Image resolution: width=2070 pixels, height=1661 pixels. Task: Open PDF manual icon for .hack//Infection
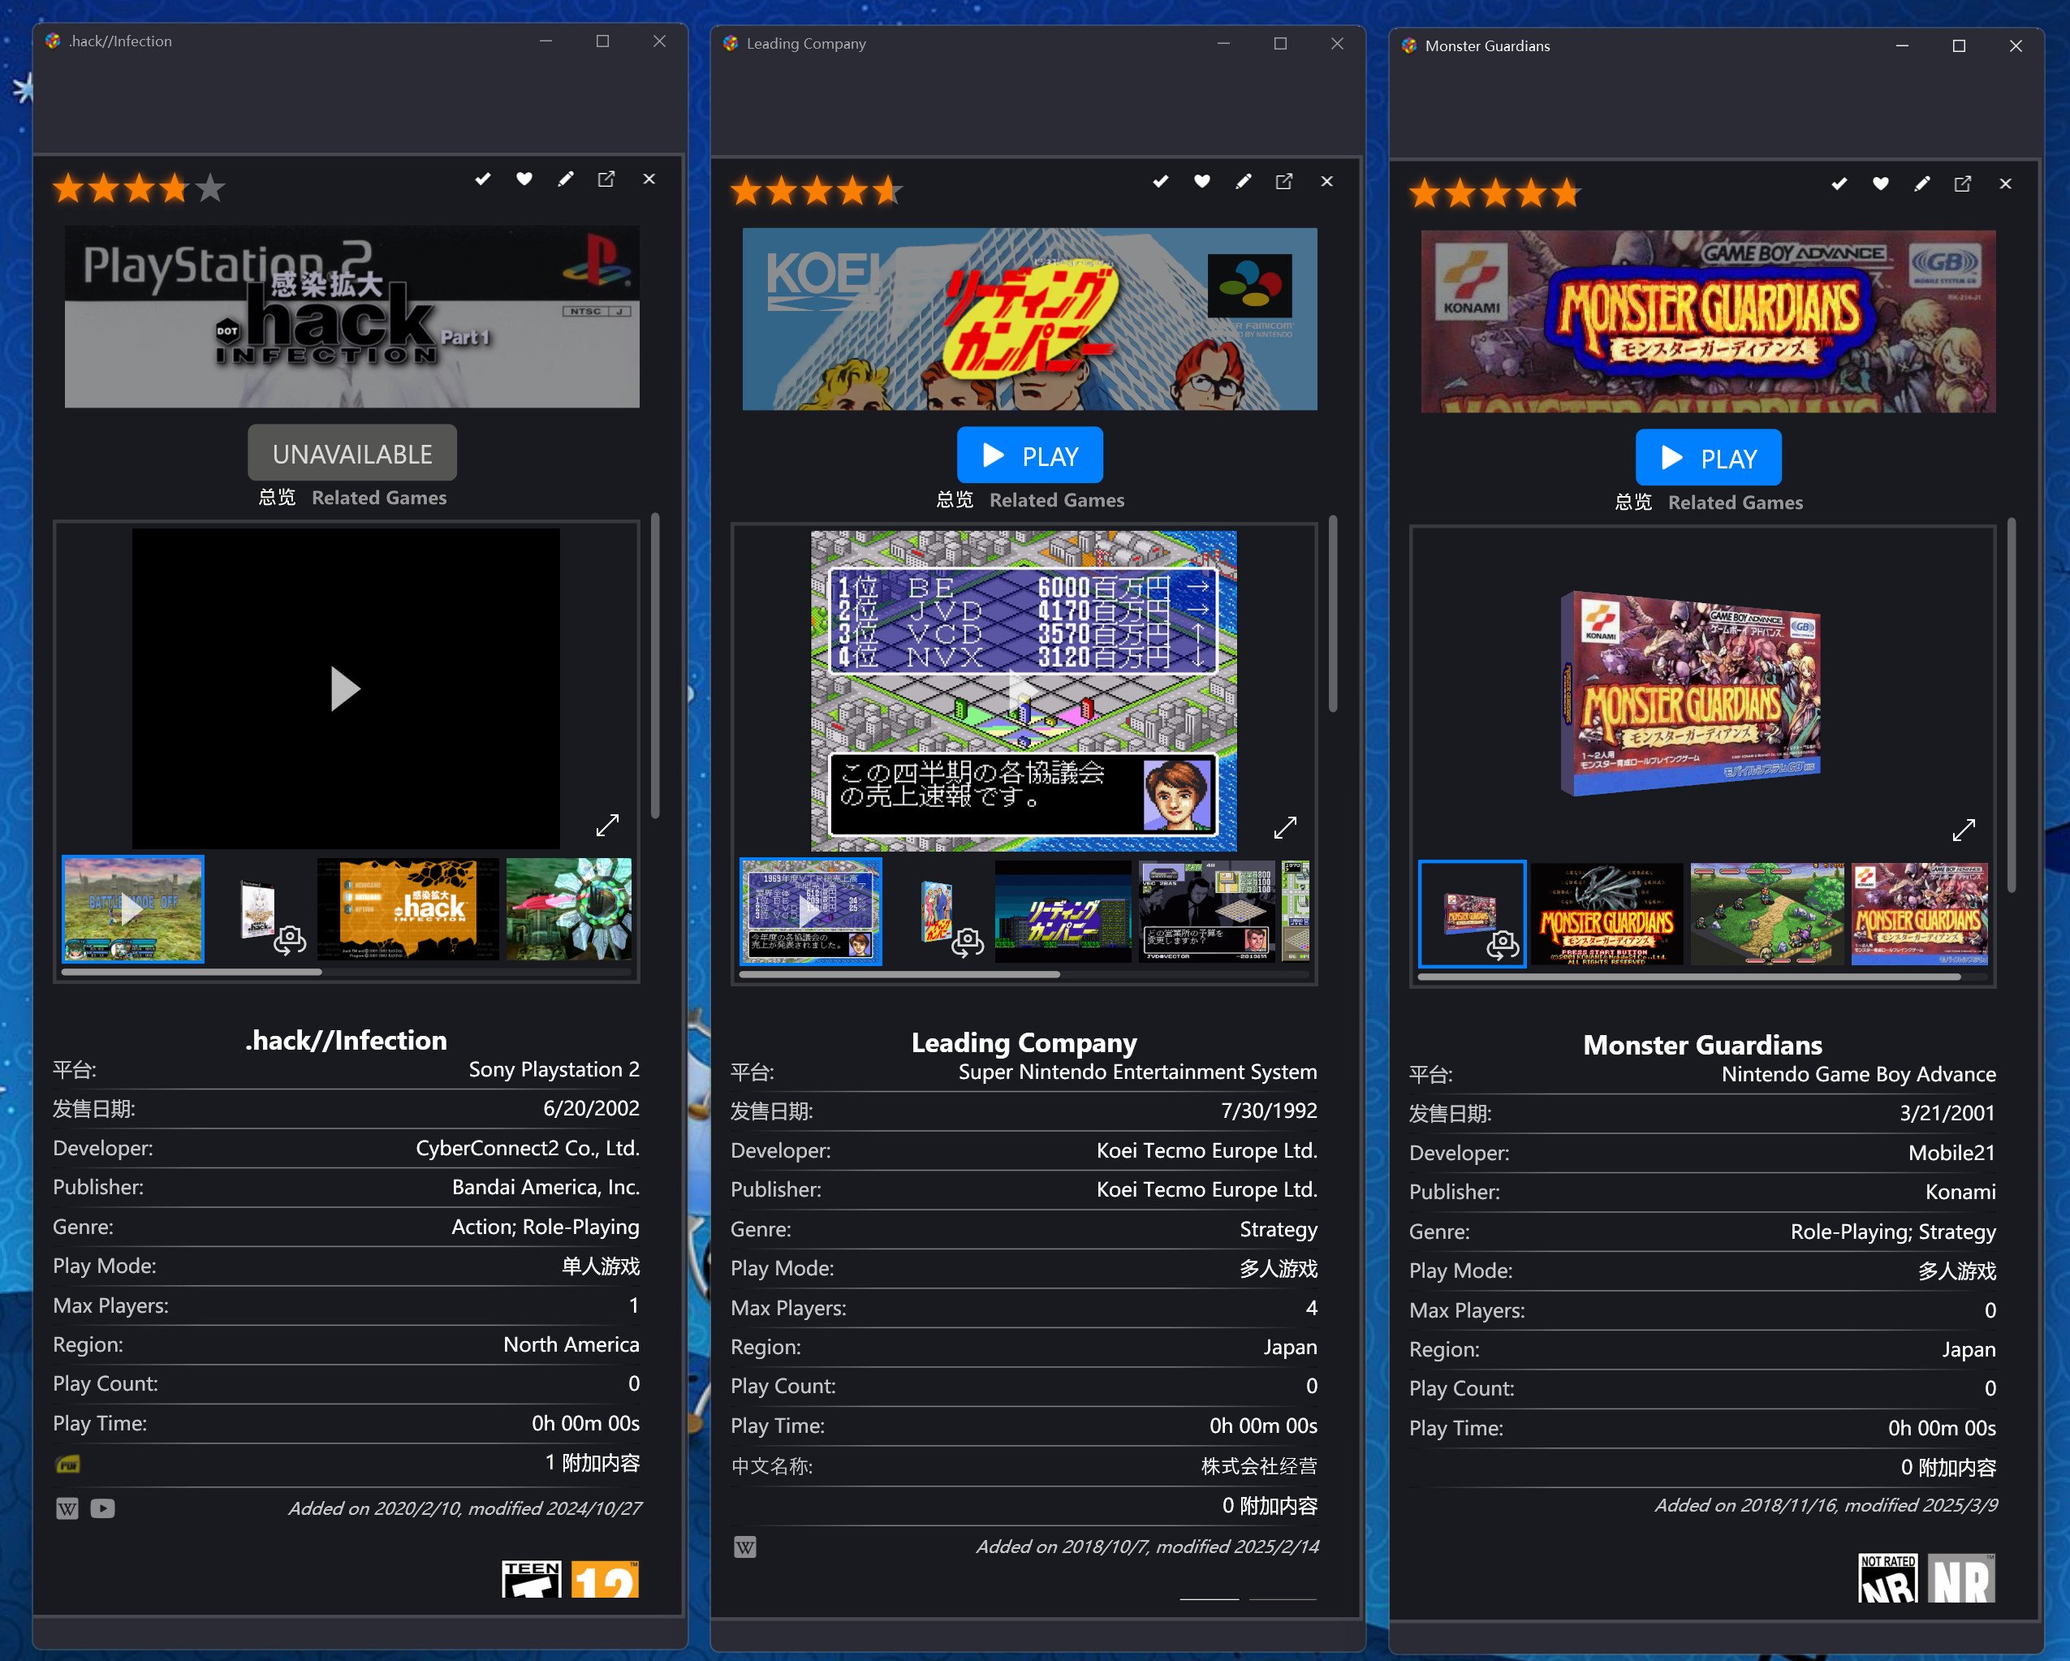[x=68, y=1465]
